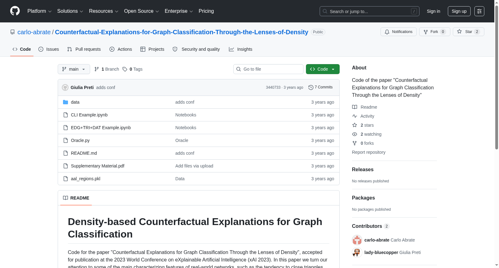Open the repository name link
The width and height of the screenshot is (499, 268).
coord(182,32)
